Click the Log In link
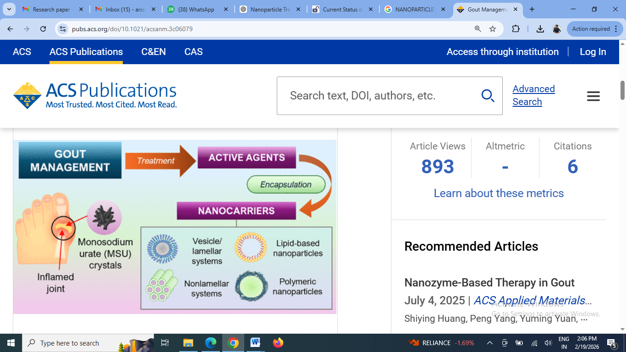Viewport: 626px width, 352px height. tap(593, 52)
